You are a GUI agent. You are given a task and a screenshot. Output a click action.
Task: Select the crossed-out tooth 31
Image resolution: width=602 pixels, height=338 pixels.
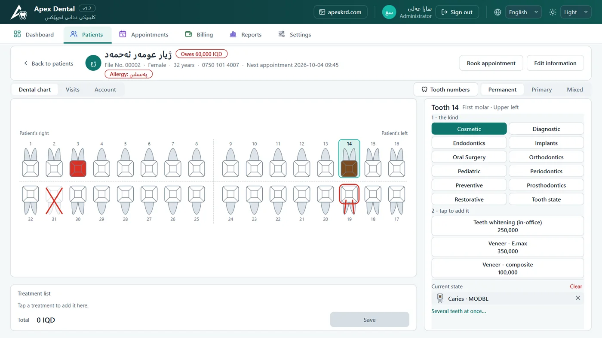[54, 200]
